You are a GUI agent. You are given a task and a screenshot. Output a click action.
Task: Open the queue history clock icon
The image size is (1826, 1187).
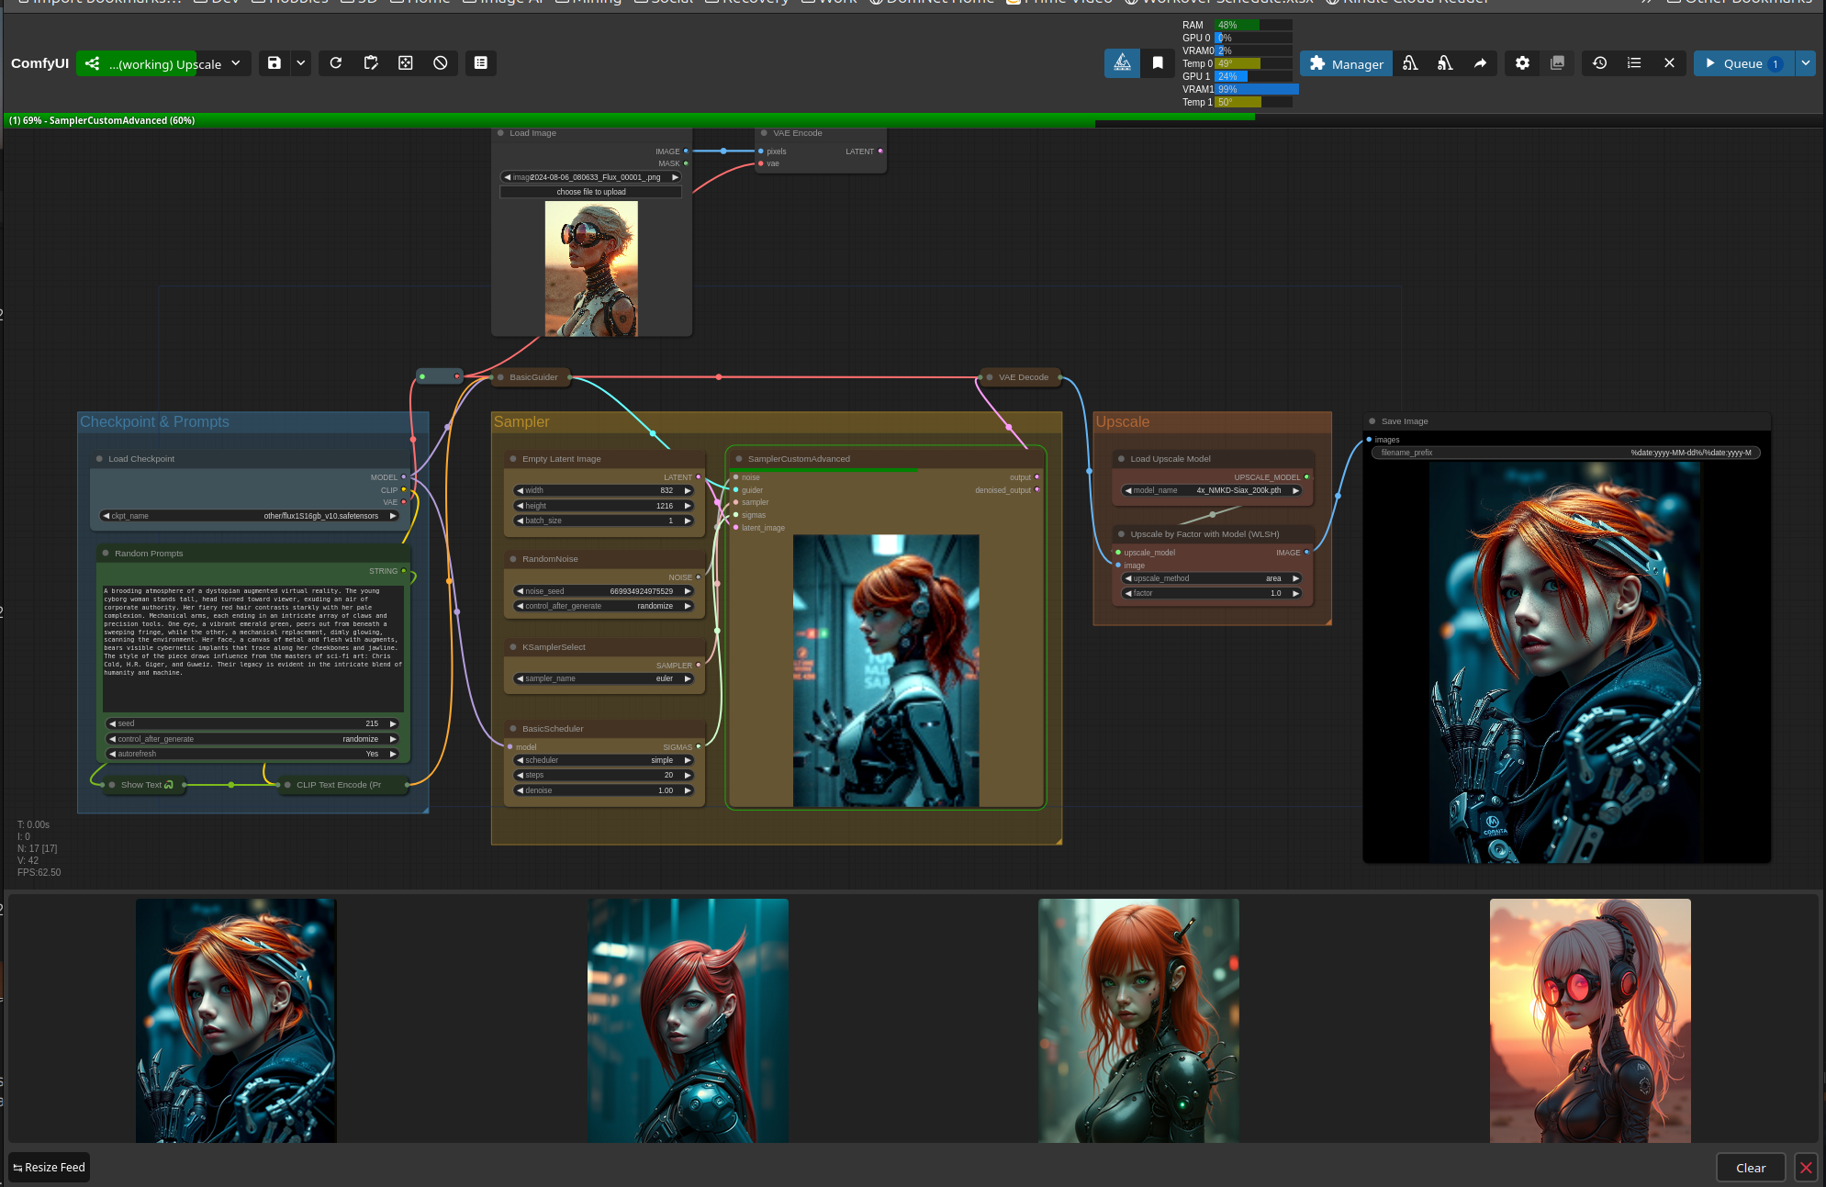click(1599, 63)
